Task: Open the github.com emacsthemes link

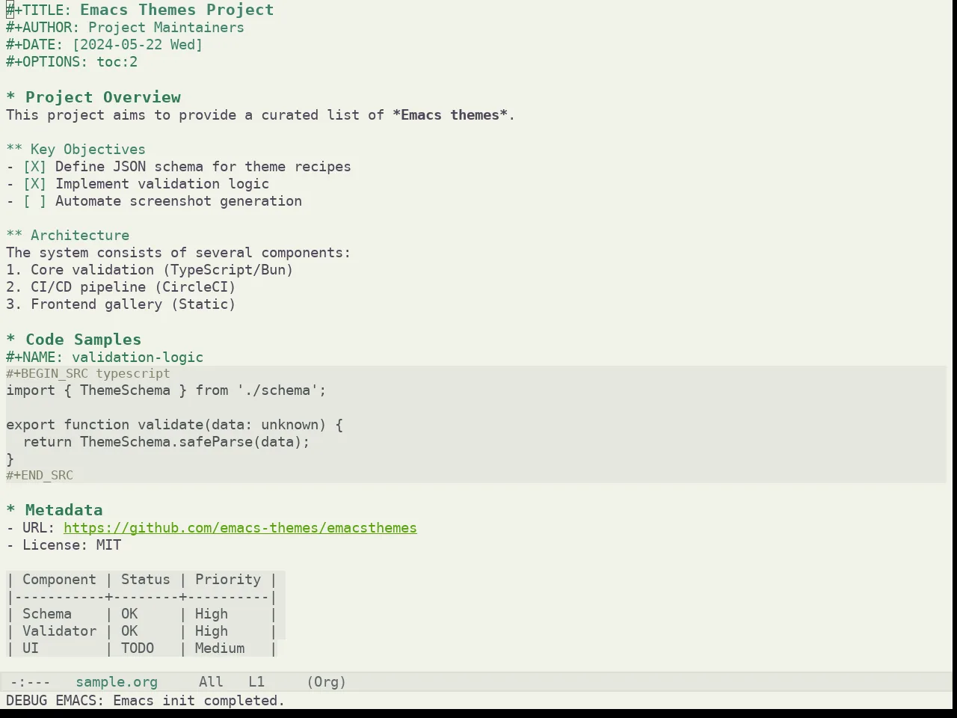Action: pos(240,528)
